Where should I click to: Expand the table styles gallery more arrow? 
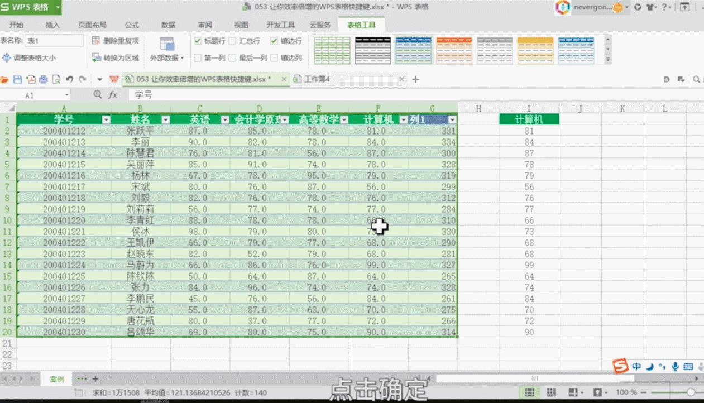coord(608,59)
